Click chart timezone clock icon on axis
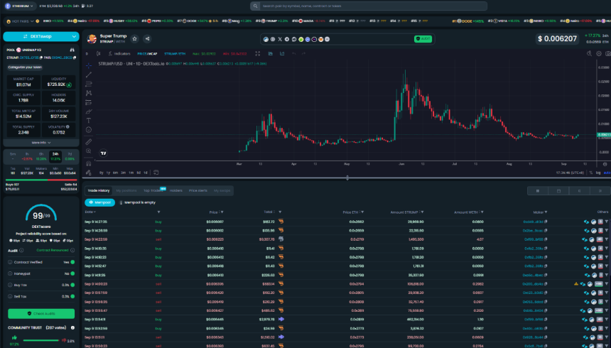The height and width of the screenshot is (348, 611). click(x=605, y=164)
